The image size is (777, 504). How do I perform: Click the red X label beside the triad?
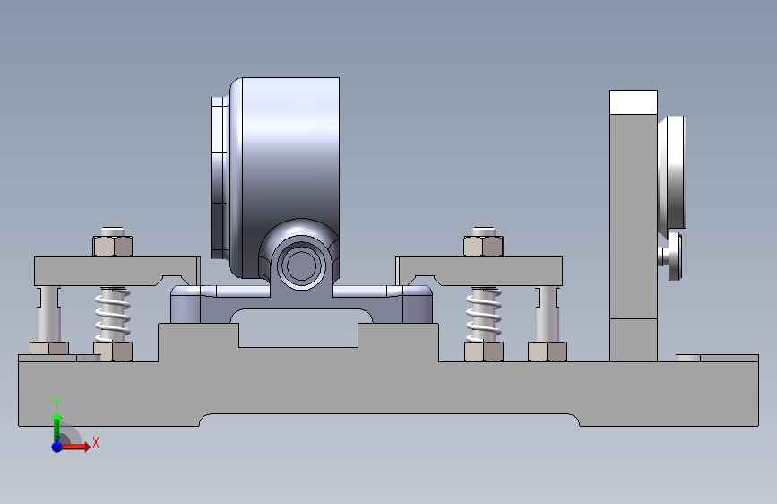click(96, 442)
